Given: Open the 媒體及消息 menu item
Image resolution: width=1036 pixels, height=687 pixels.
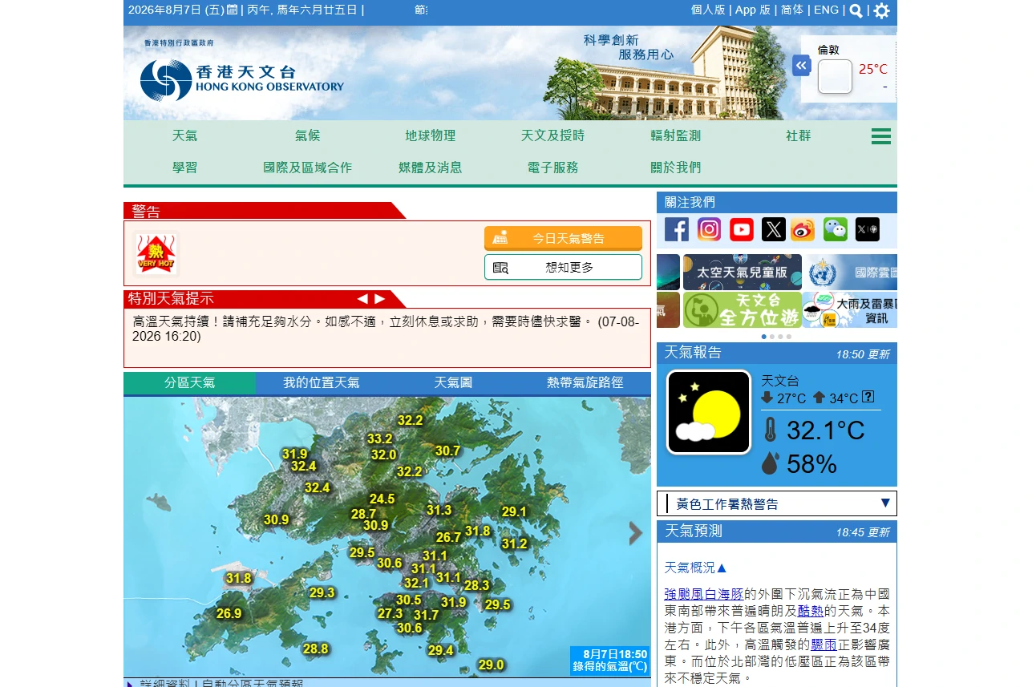Looking at the screenshot, I should (x=431, y=168).
